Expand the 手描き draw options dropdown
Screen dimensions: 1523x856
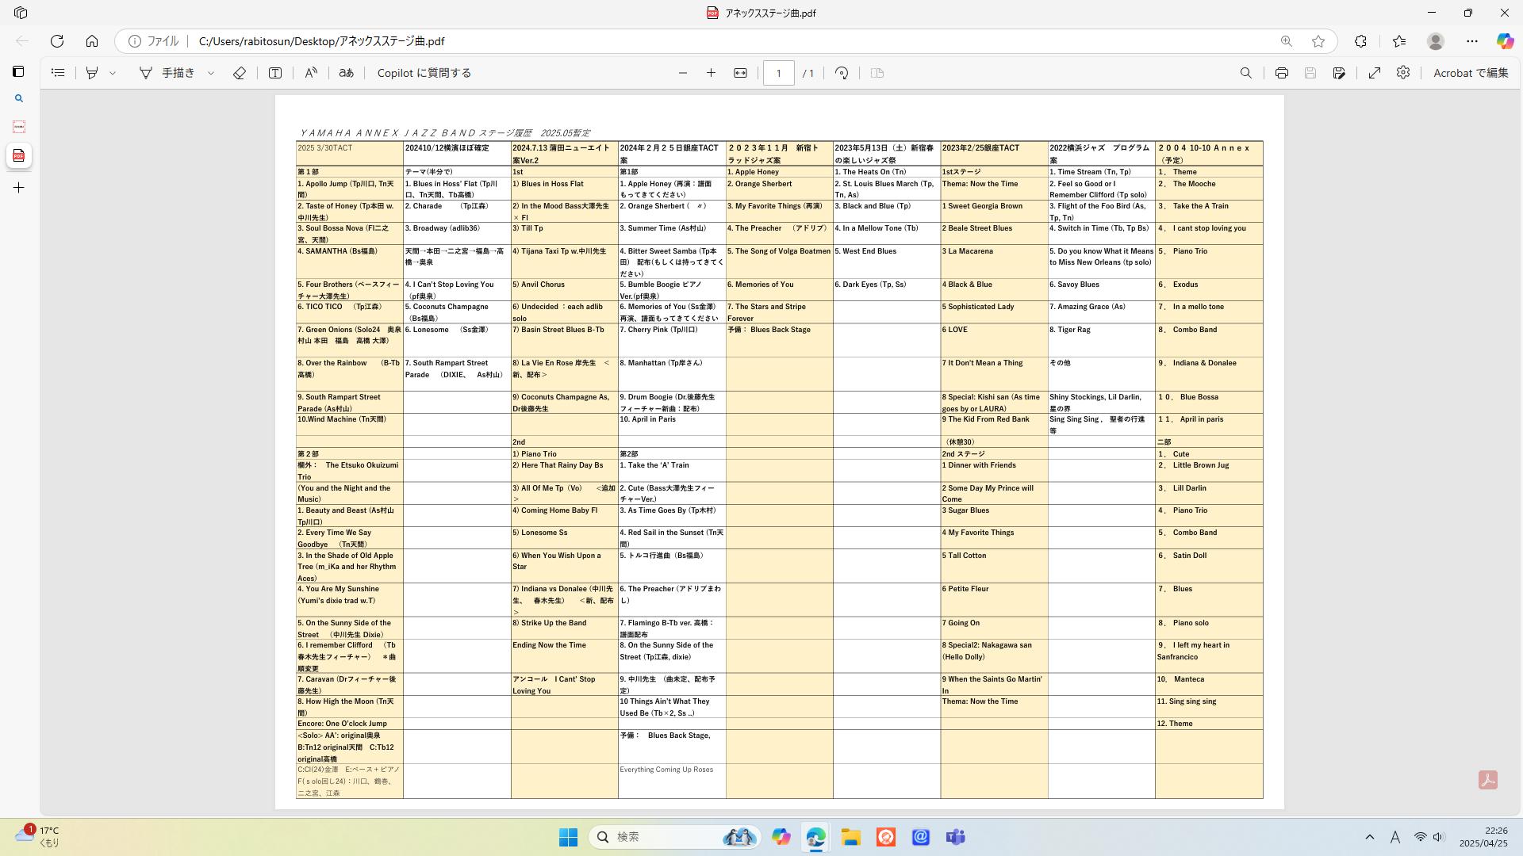coord(211,73)
